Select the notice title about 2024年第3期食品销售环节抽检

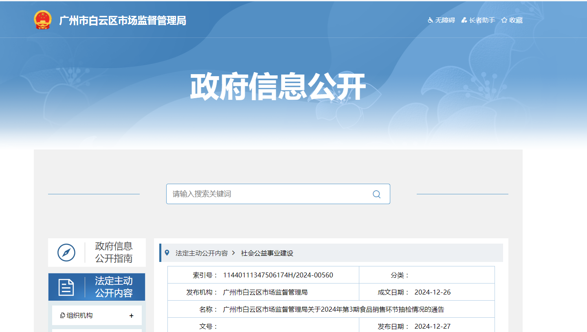[334, 309]
